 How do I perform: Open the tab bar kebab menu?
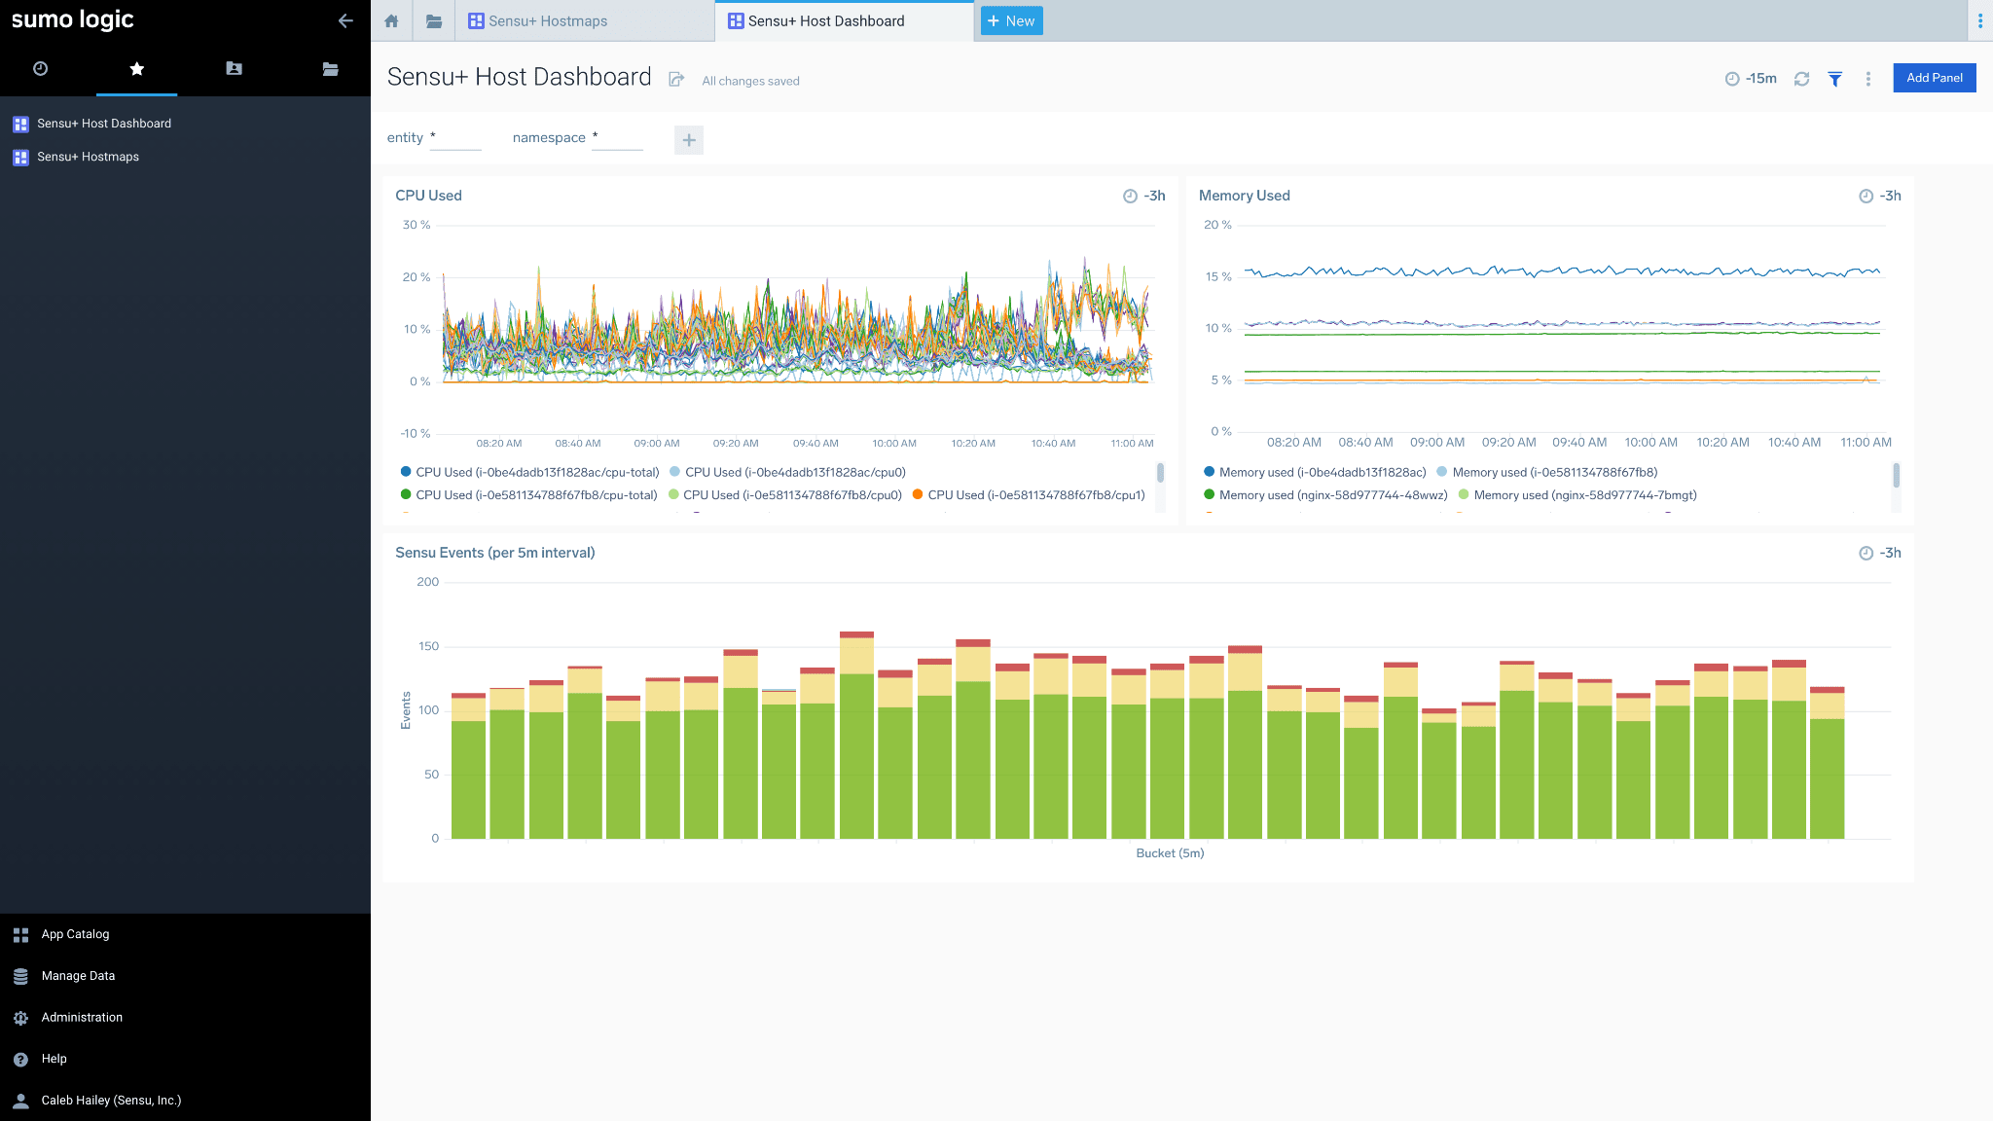tap(1980, 20)
